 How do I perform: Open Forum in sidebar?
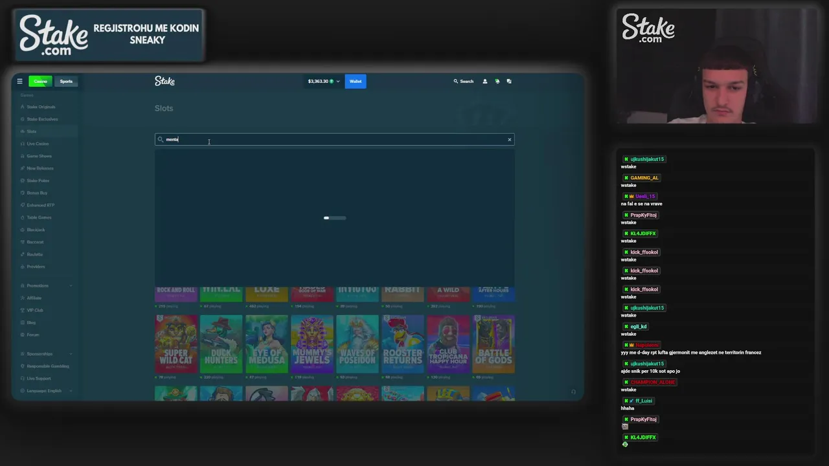[32, 335]
